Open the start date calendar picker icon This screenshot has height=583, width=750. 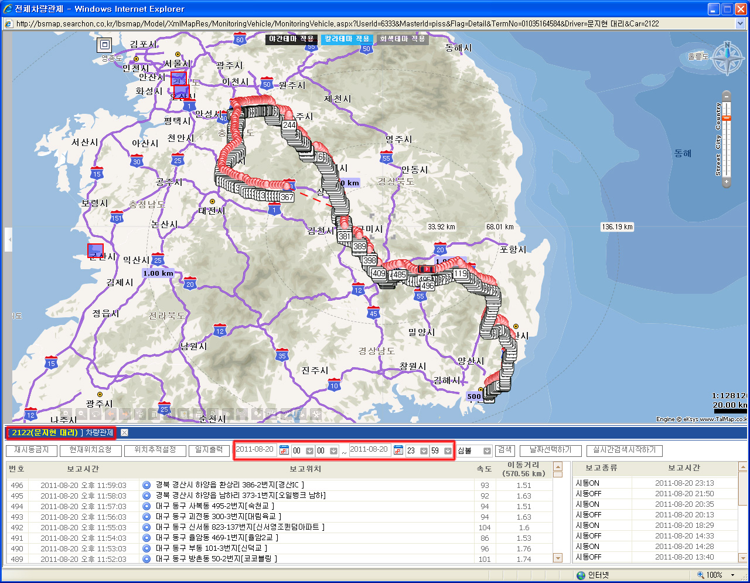pos(284,450)
